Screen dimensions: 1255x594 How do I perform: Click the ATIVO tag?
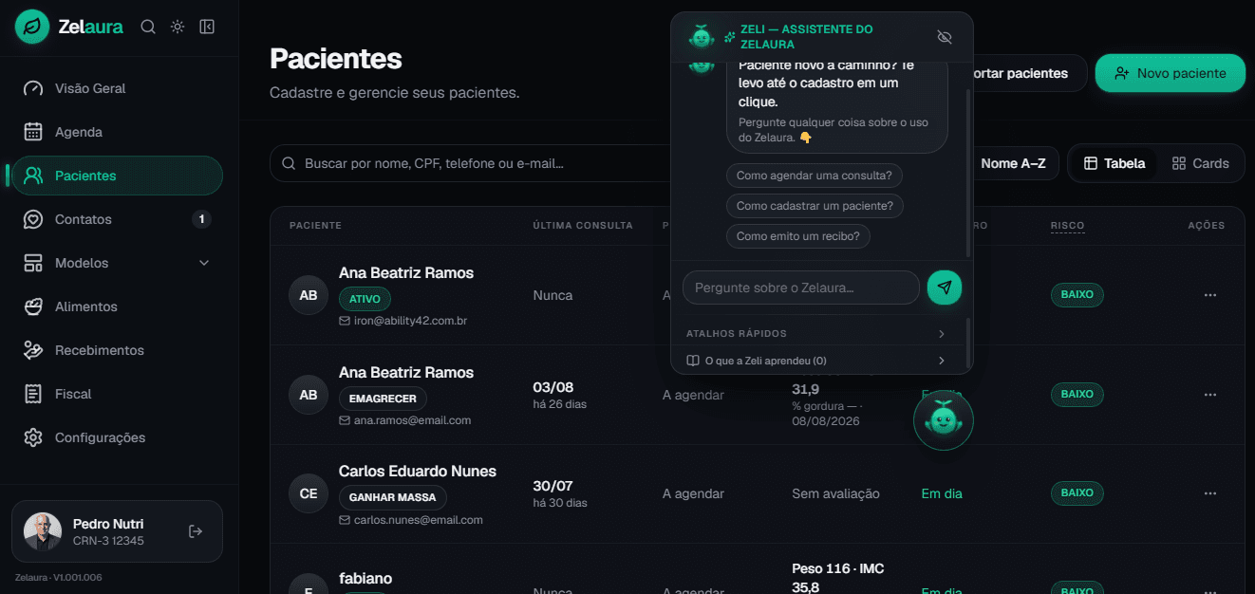[365, 299]
